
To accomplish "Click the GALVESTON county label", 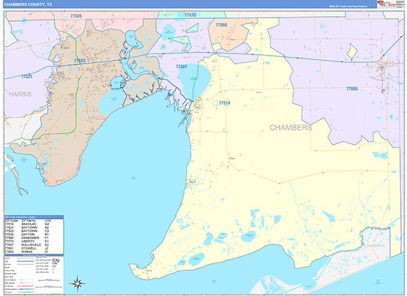I will [x=375, y=245].
